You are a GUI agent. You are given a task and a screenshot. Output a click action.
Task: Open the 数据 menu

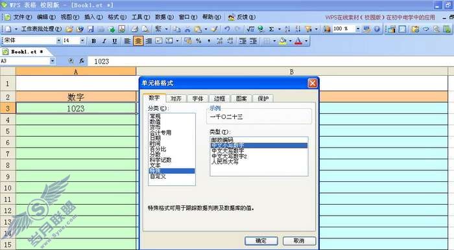[164, 17]
